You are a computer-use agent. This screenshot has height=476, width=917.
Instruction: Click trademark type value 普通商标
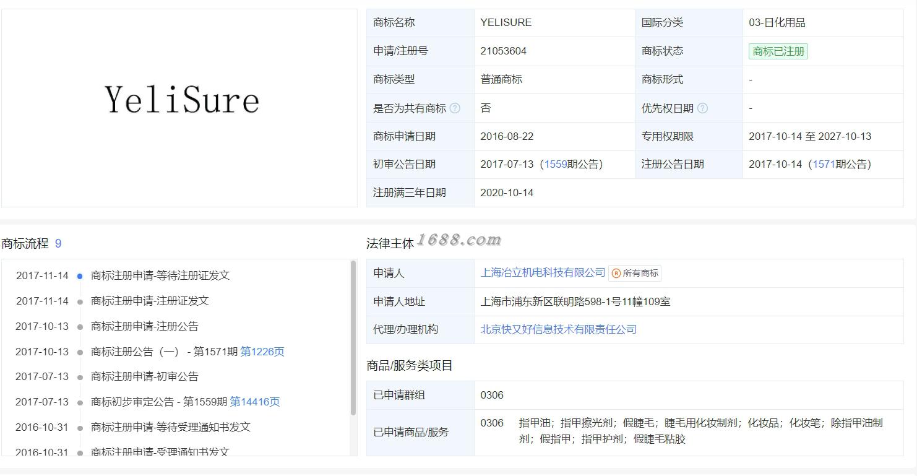tap(501, 79)
